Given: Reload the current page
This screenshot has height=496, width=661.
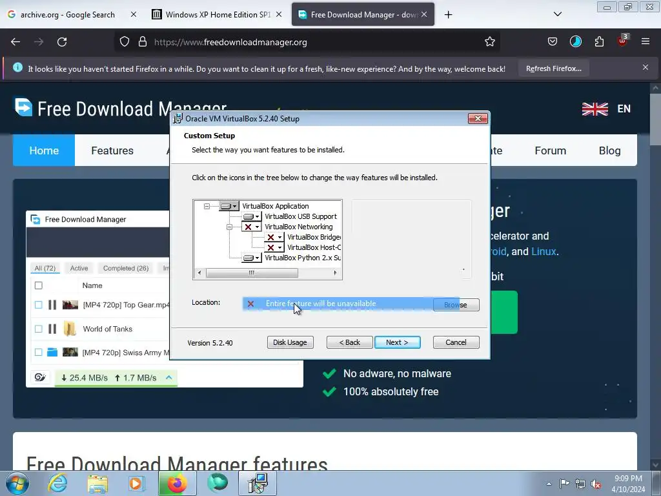Looking at the screenshot, I should click(x=62, y=42).
